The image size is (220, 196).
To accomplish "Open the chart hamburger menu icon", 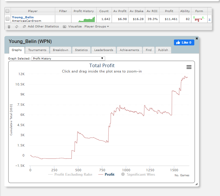I will pos(189,67).
